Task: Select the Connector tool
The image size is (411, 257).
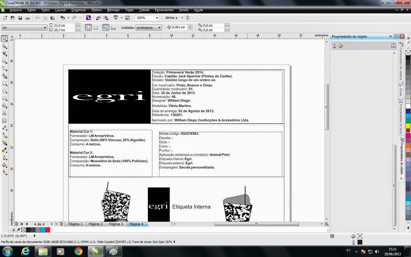Action: point(4,135)
